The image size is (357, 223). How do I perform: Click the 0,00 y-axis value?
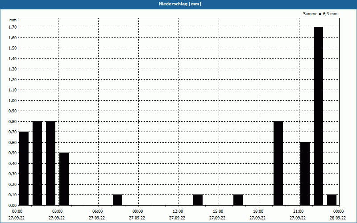(12, 205)
